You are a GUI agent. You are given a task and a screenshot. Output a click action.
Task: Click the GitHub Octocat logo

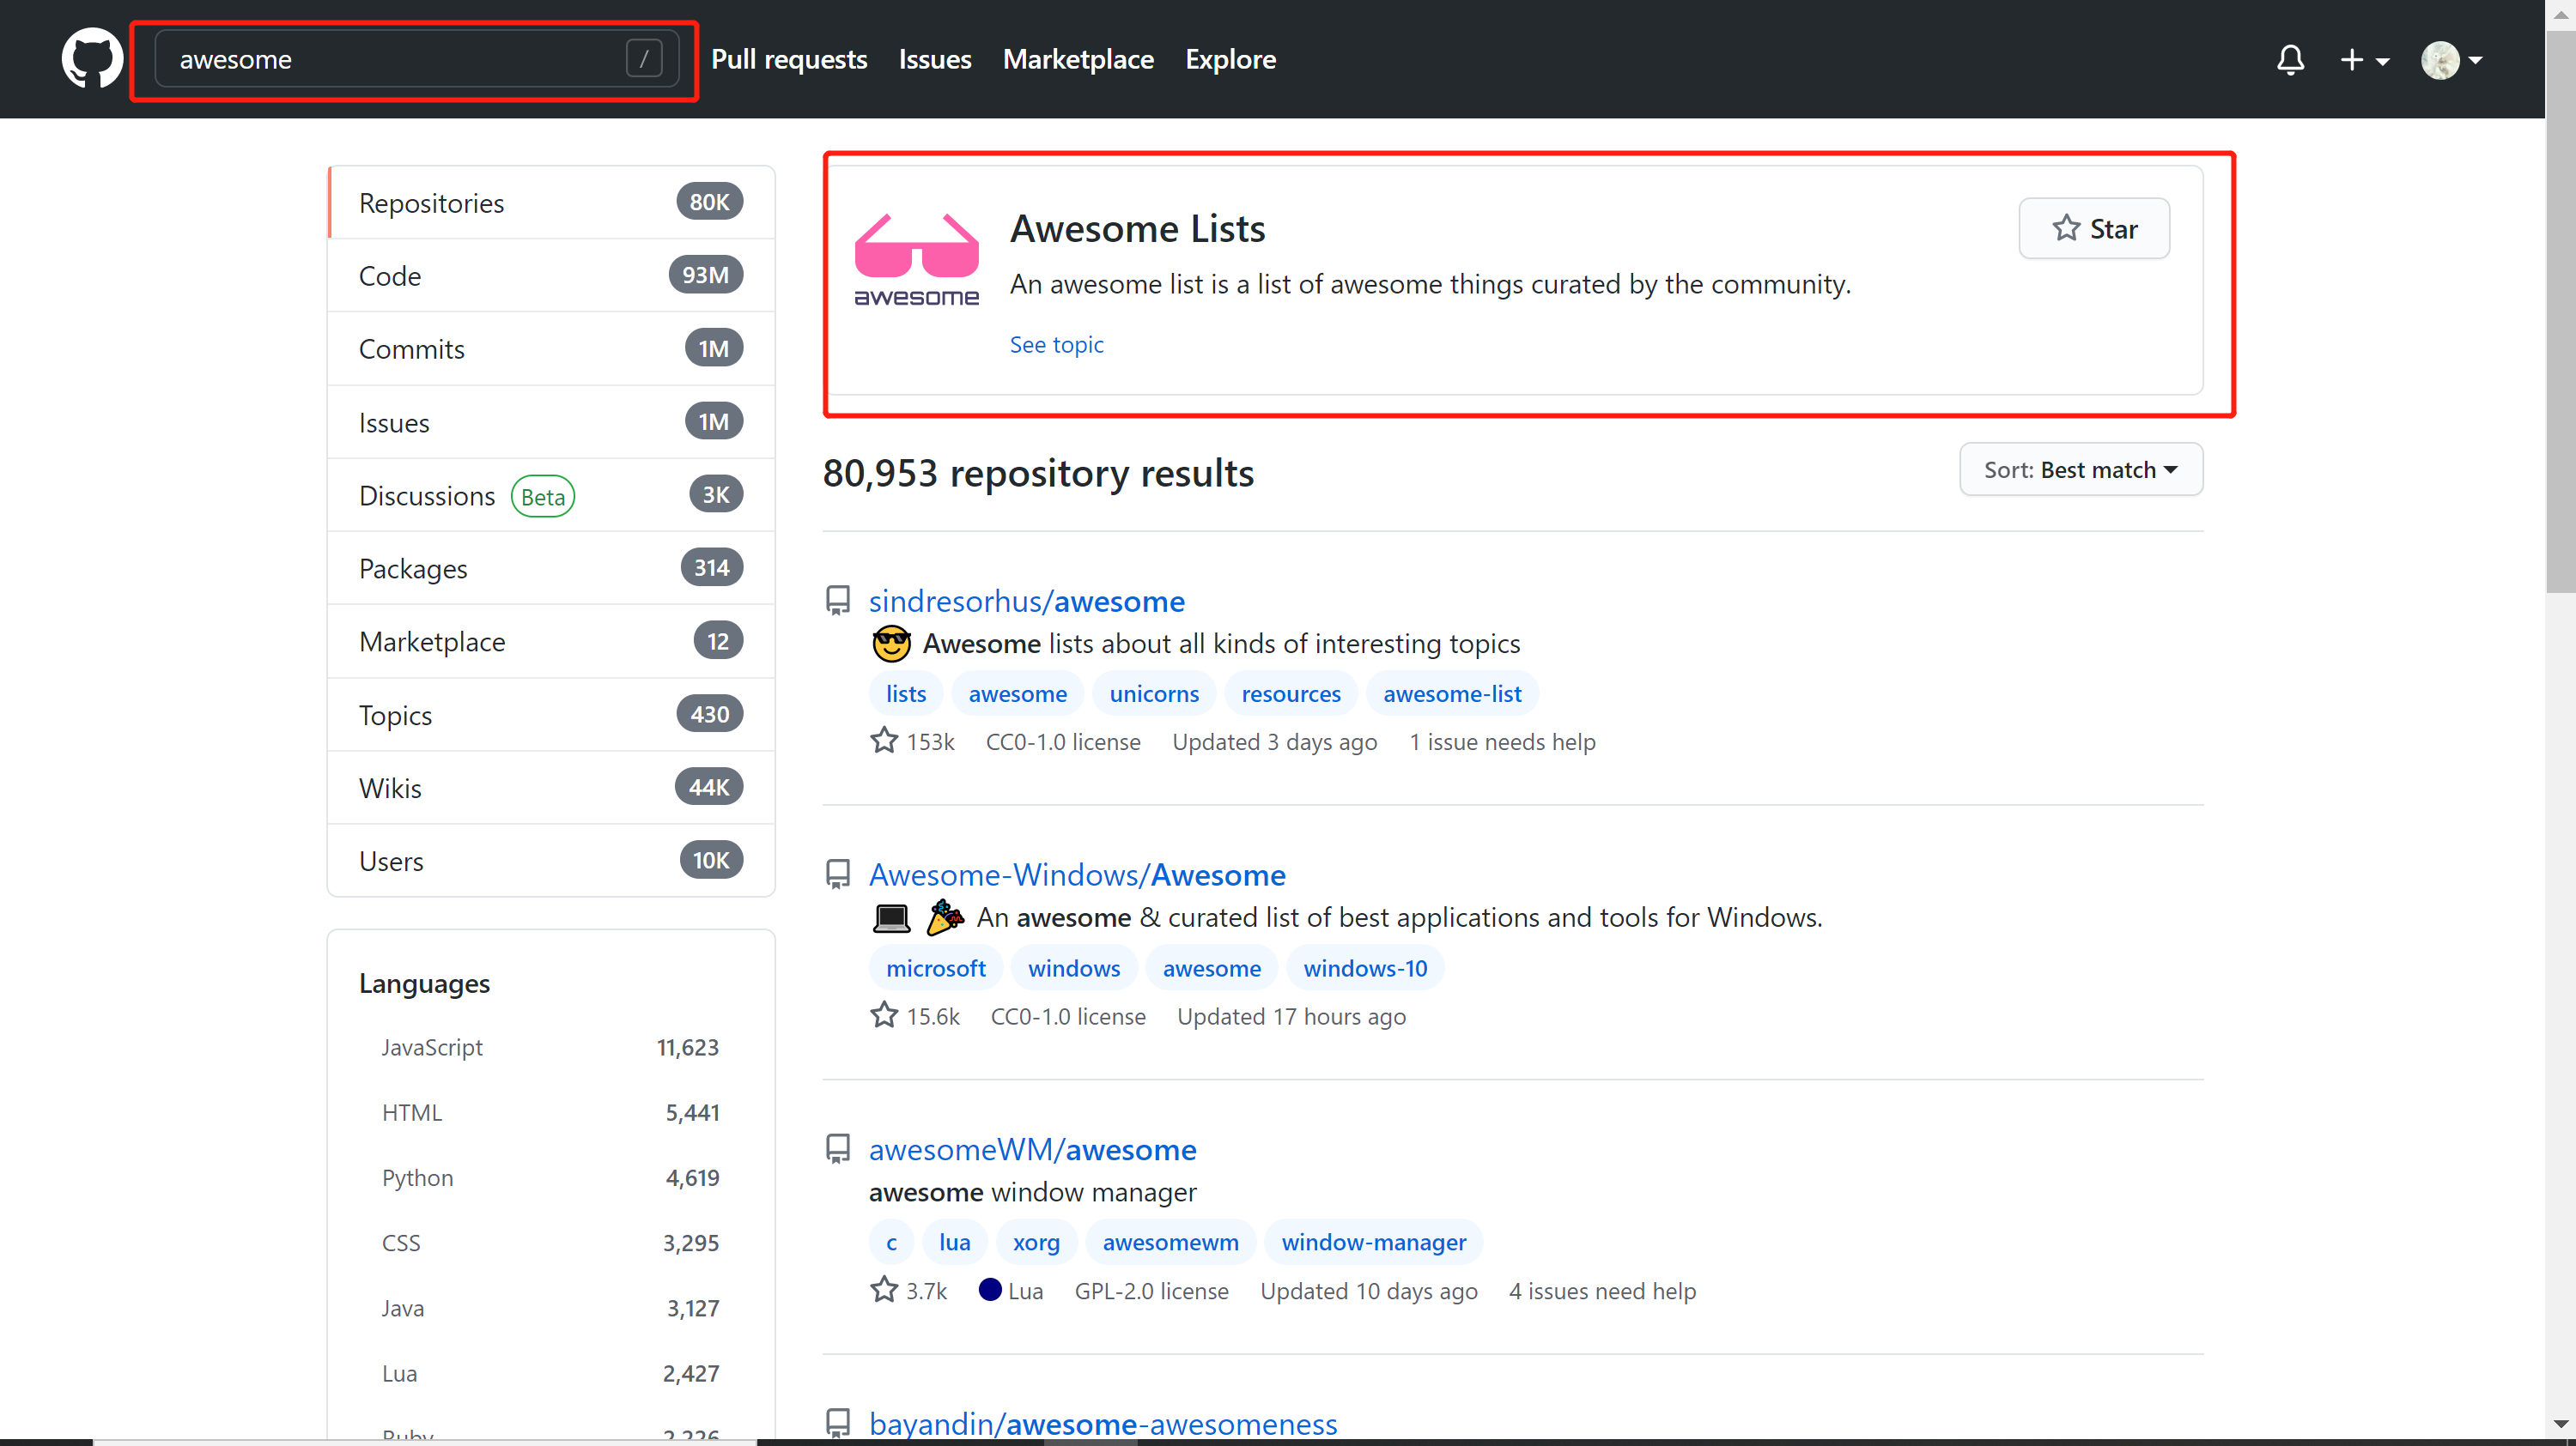coord(92,59)
